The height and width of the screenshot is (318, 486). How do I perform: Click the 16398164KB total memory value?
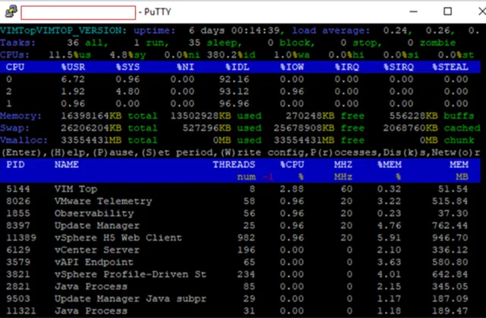click(x=91, y=116)
